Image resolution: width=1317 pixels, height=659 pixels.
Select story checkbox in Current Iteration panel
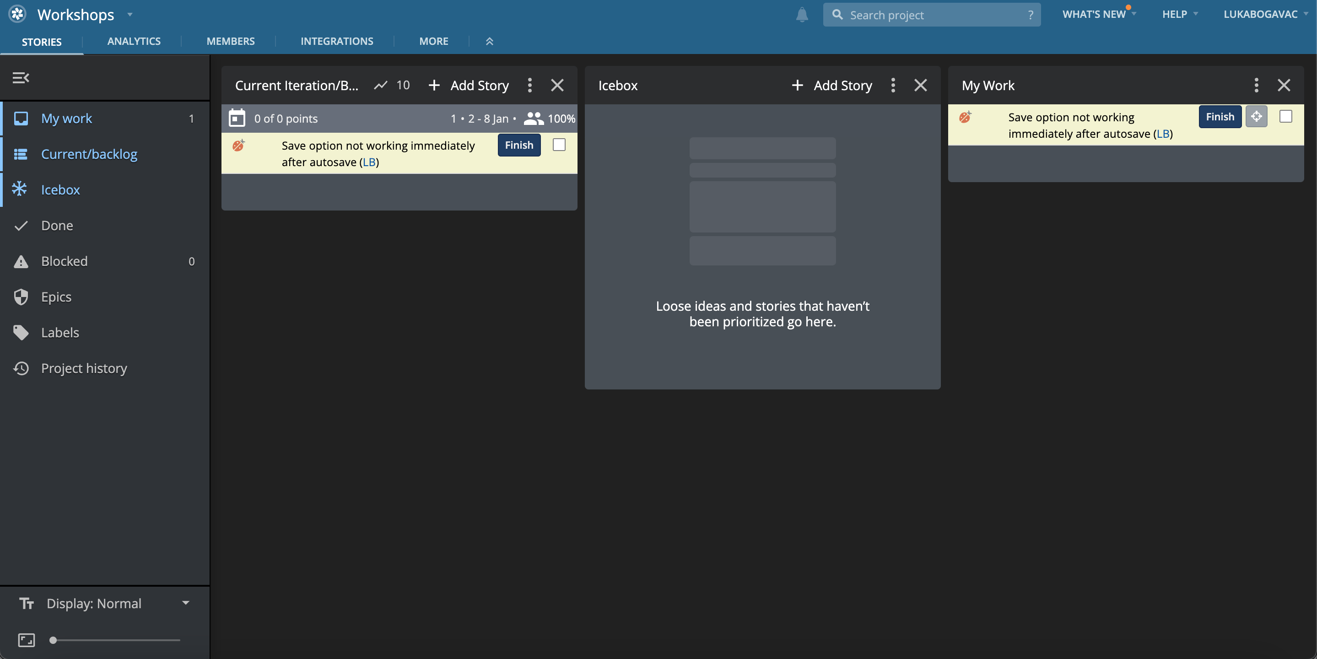pos(559,145)
